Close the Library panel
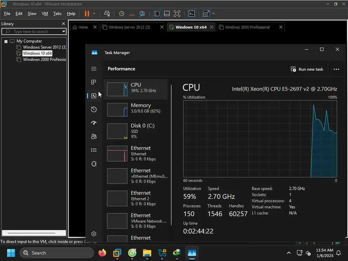 [64, 23]
